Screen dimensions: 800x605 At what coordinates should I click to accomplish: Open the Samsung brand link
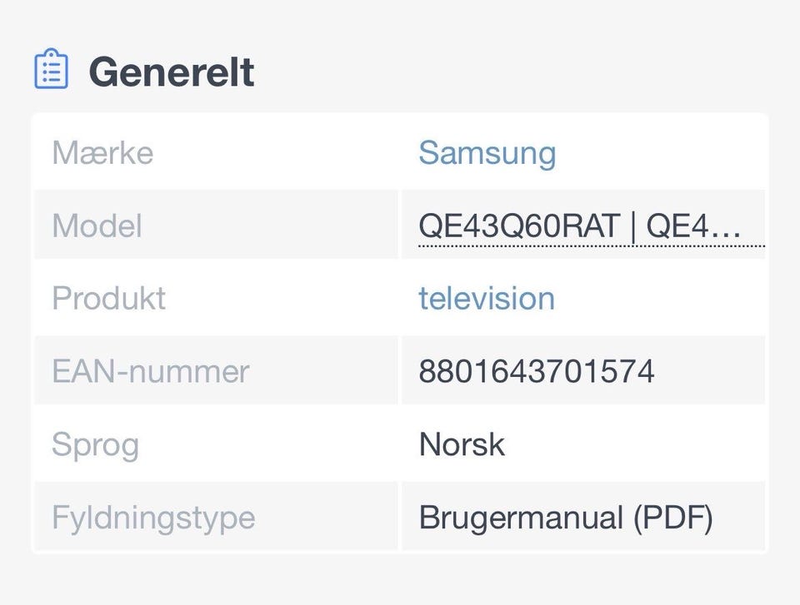pyautogui.click(x=487, y=153)
